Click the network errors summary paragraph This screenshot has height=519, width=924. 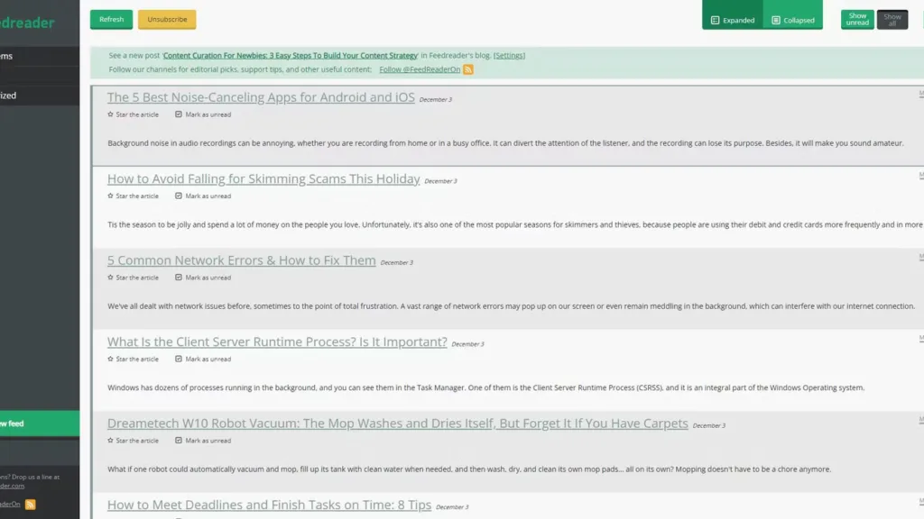511,306
